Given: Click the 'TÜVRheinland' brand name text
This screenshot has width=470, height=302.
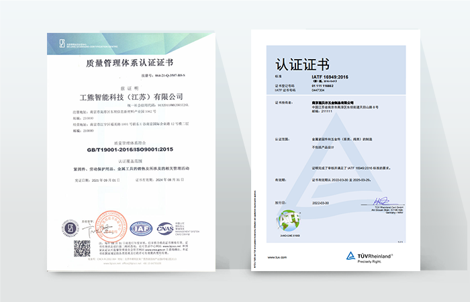Looking at the screenshot, I should [x=375, y=256].
